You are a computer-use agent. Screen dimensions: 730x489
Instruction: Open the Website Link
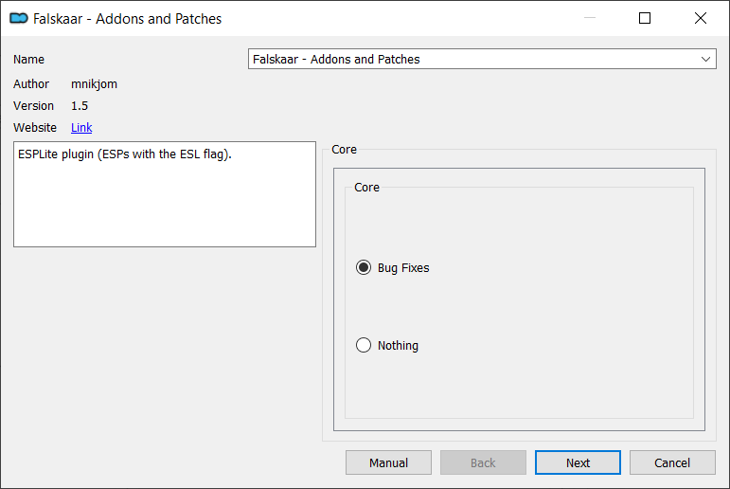click(81, 128)
